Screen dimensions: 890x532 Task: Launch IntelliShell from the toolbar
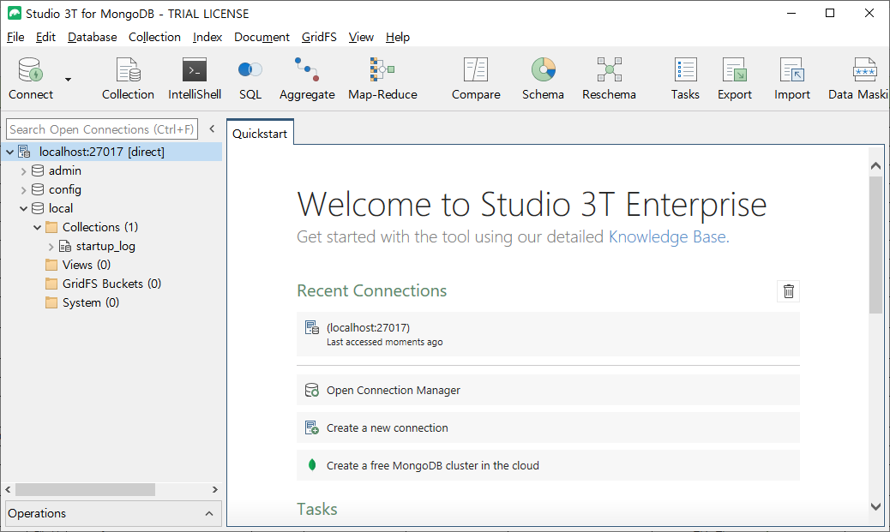[195, 78]
